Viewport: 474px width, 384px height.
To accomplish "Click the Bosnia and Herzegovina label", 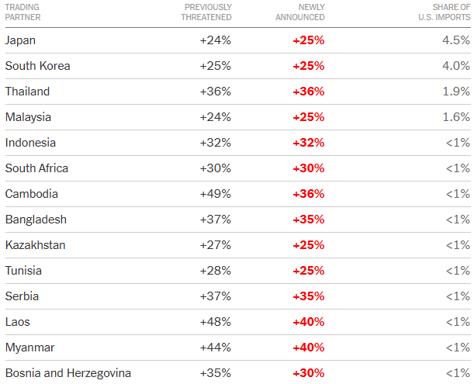I will pyautogui.click(x=68, y=373).
